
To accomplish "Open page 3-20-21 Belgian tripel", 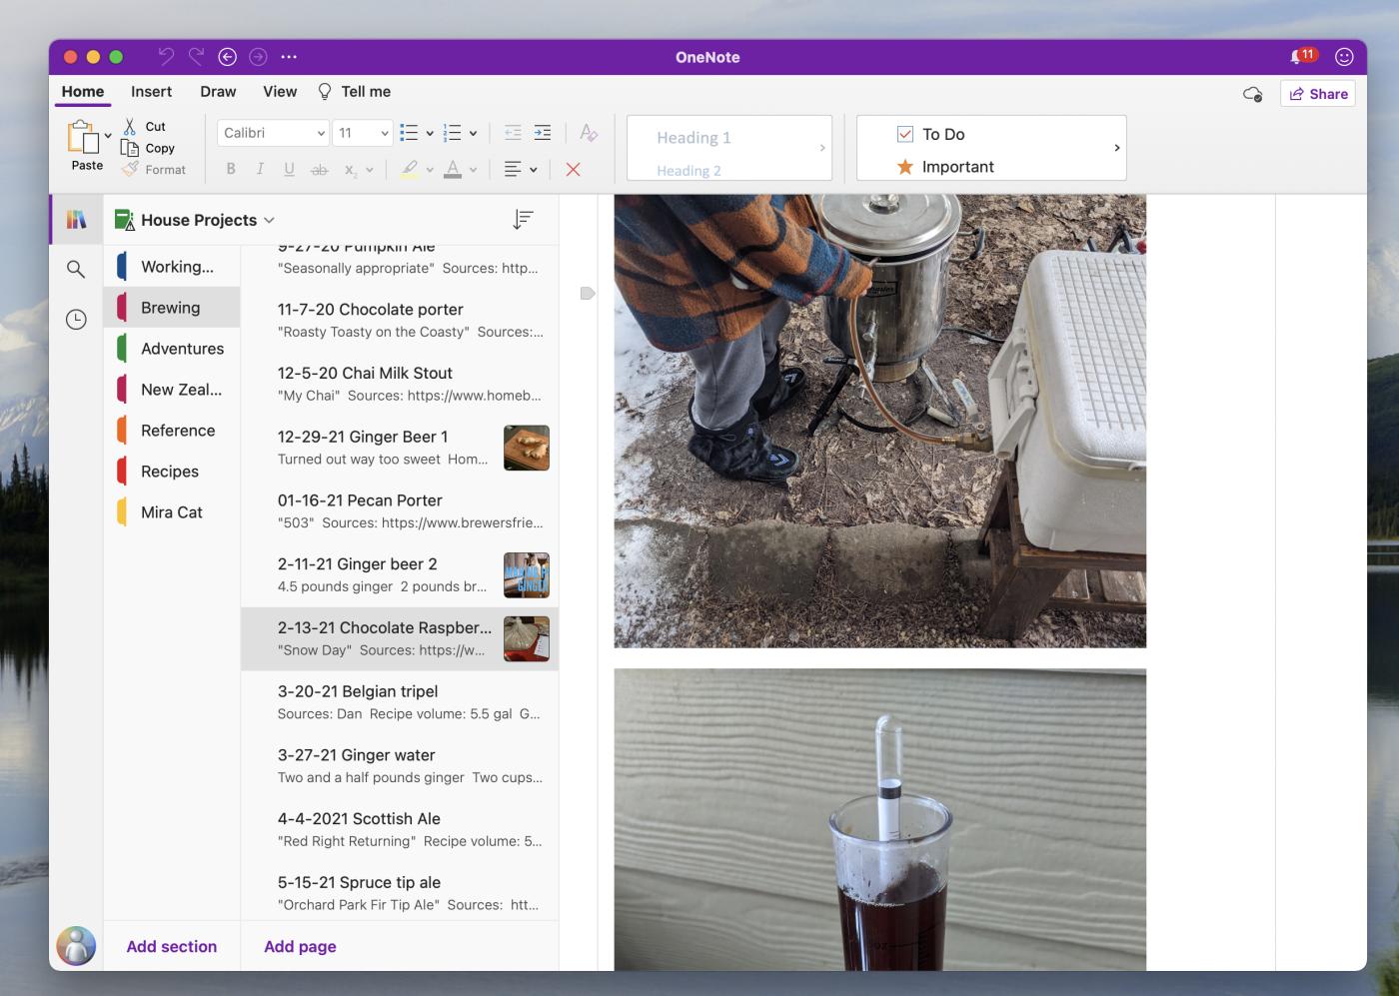I will pyautogui.click(x=400, y=702).
